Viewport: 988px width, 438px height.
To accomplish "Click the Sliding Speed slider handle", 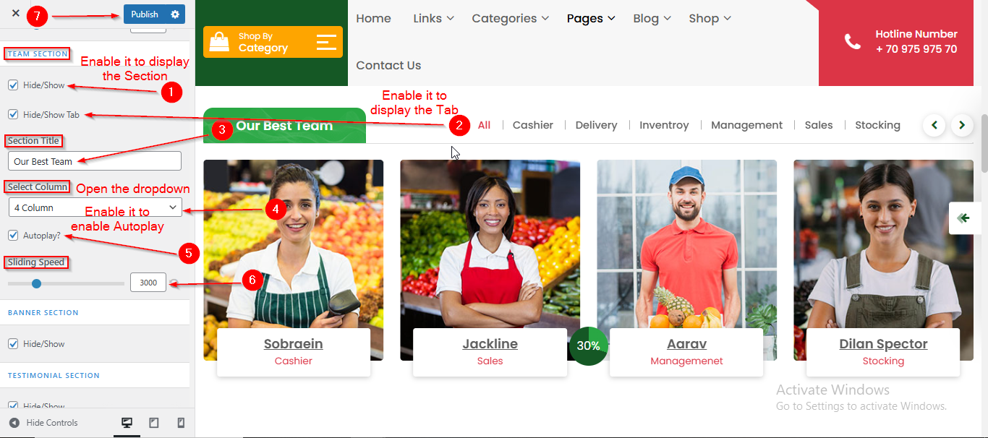I will [x=36, y=283].
